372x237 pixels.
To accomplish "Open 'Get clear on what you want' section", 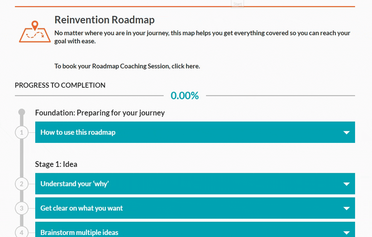I will point(82,208).
